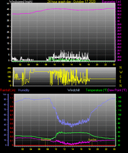Click the "06" hour label under windspeed graph

coord(37,65)
